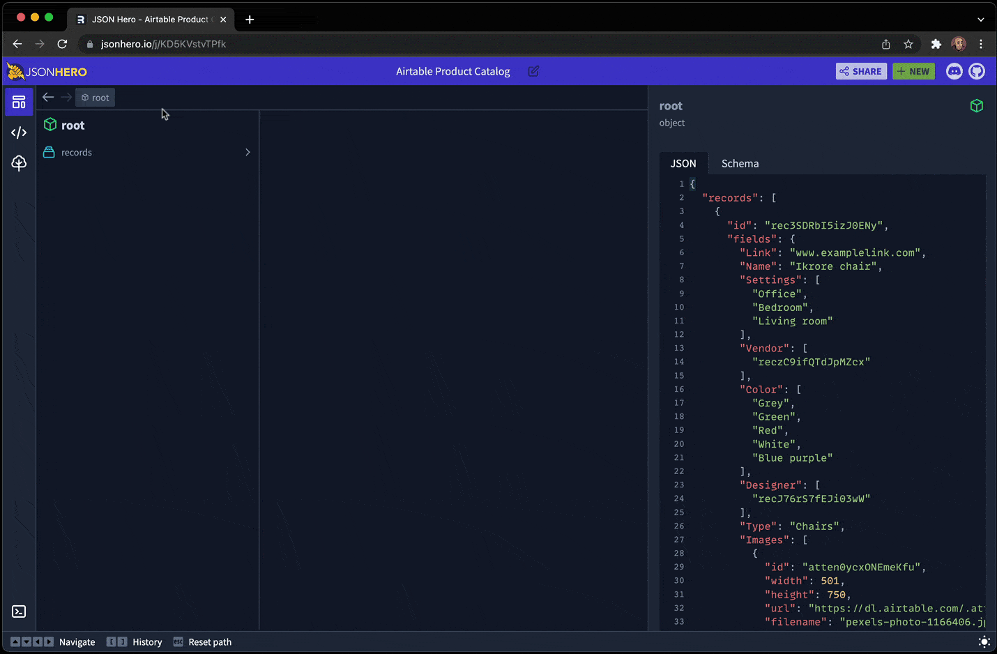997x654 pixels.
Task: Toggle the color theme with the sun icon
Action: pyautogui.click(x=984, y=641)
